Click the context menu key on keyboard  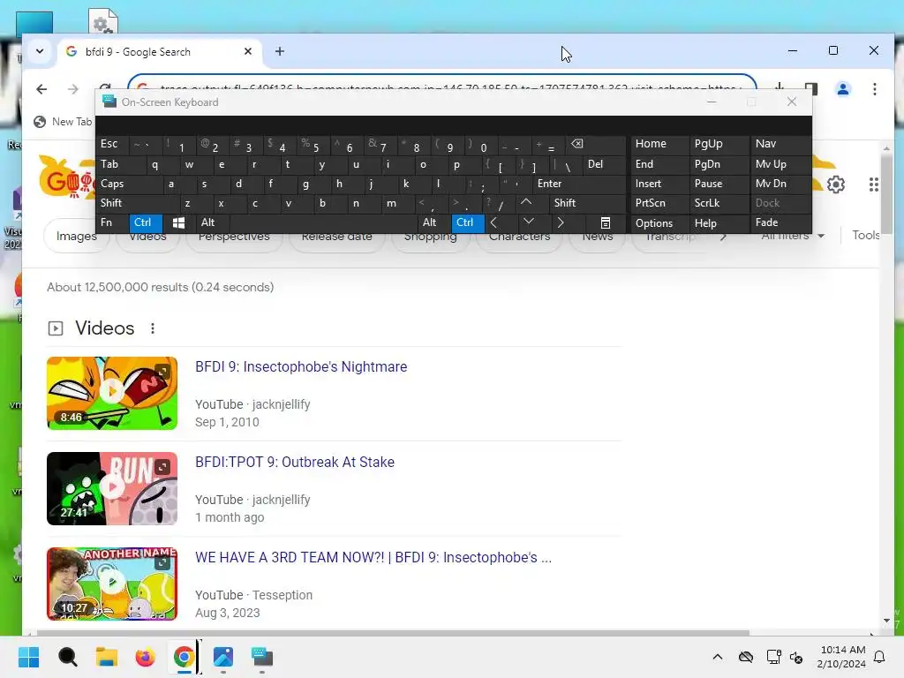pos(605,222)
